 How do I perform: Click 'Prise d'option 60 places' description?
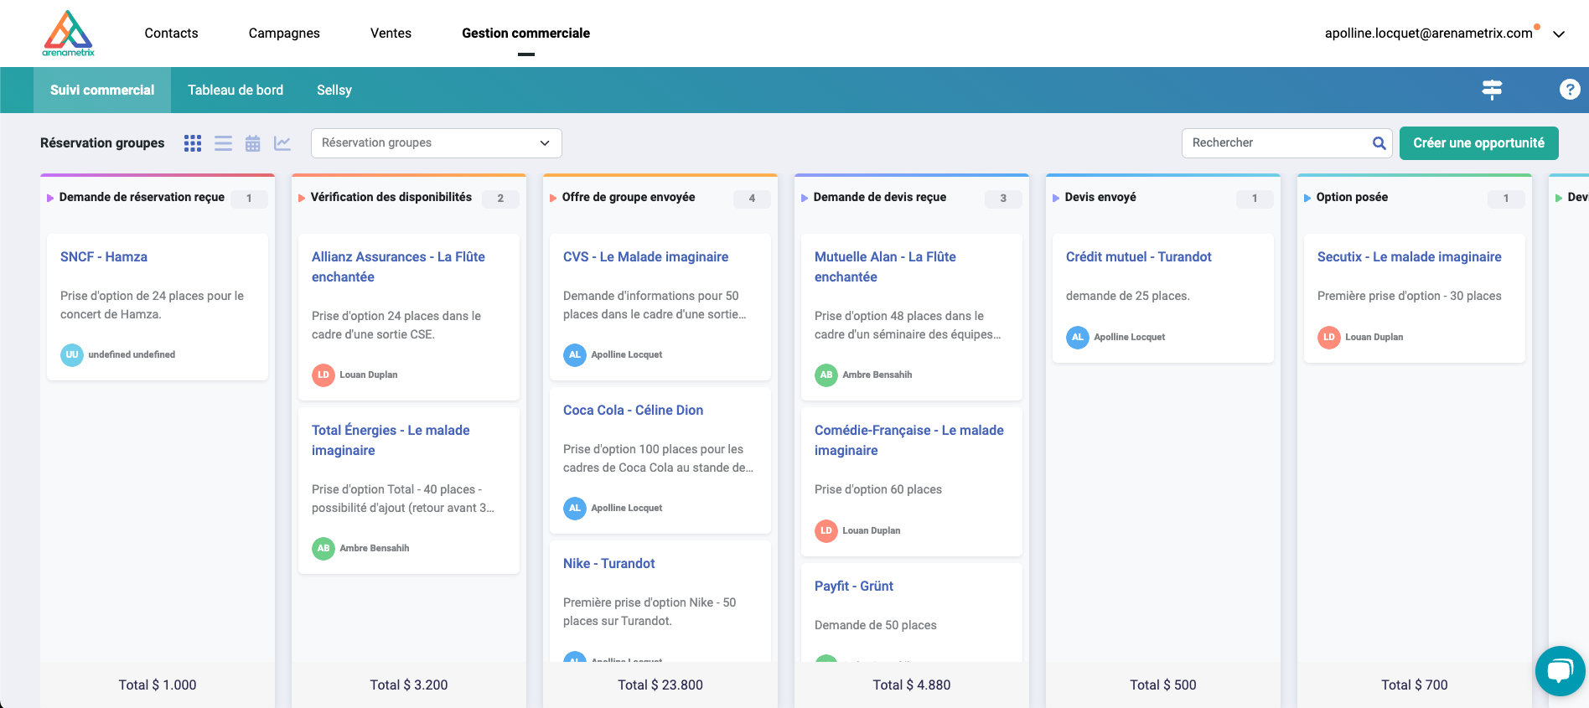[x=878, y=489]
